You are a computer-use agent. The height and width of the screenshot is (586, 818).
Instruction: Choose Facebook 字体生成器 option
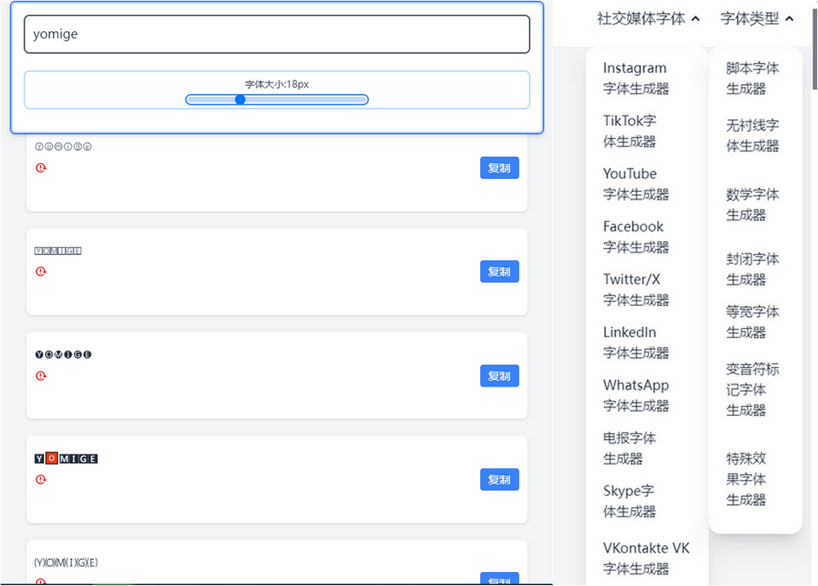tap(636, 237)
